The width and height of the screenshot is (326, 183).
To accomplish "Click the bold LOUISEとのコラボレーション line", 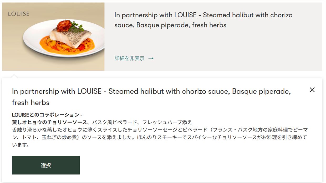I will click(47, 115).
